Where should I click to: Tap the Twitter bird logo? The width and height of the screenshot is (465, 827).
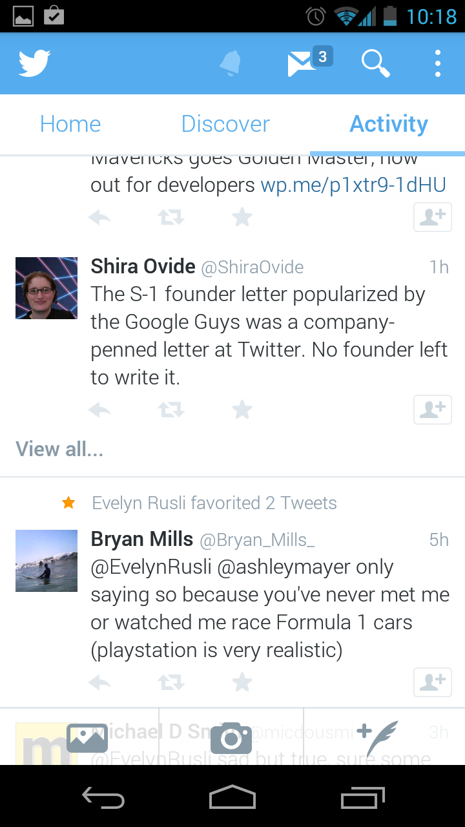tap(35, 63)
